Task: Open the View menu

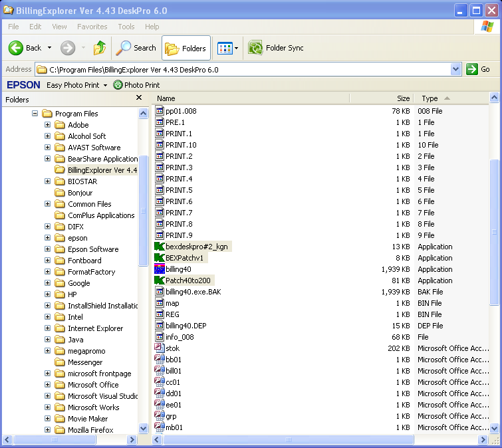Action: tap(59, 27)
